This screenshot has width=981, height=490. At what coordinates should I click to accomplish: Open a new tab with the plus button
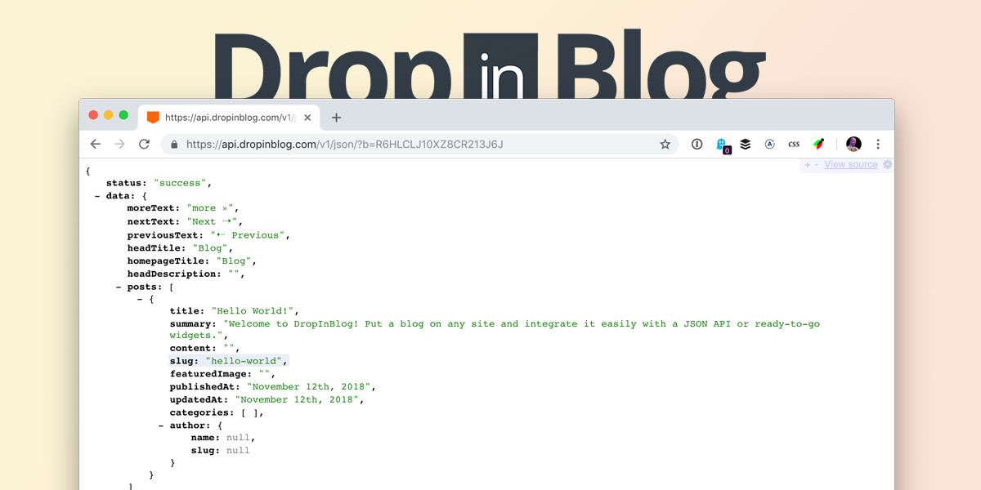point(336,118)
